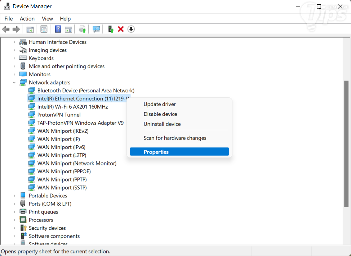351x256 pixels.
Task: Choose Scan for hardware changes menu entry
Action: pos(179,138)
